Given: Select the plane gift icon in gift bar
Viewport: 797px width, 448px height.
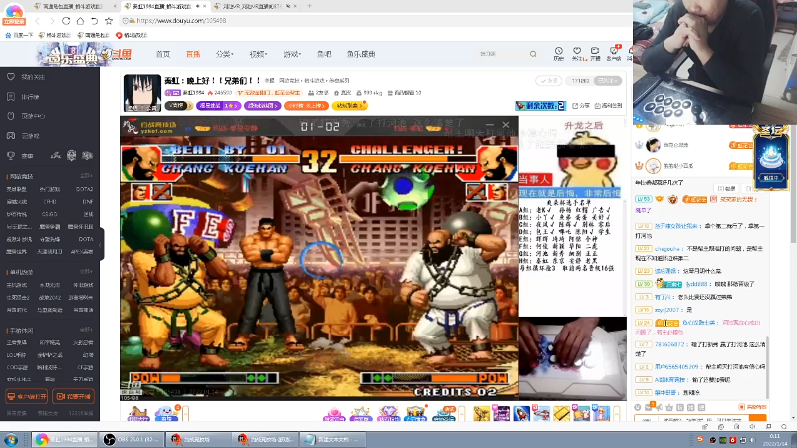Looking at the screenshot, I should click(x=541, y=413).
